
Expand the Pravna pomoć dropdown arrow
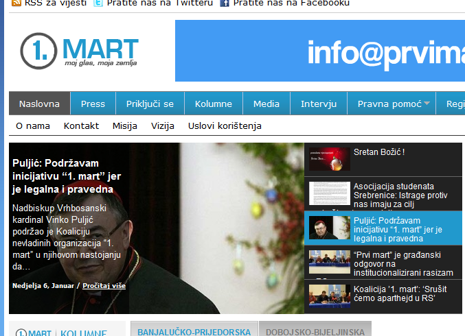pos(427,103)
